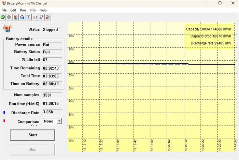Click the Power source field showing Bat
The height and width of the screenshot is (160, 239).
(x=52, y=45)
